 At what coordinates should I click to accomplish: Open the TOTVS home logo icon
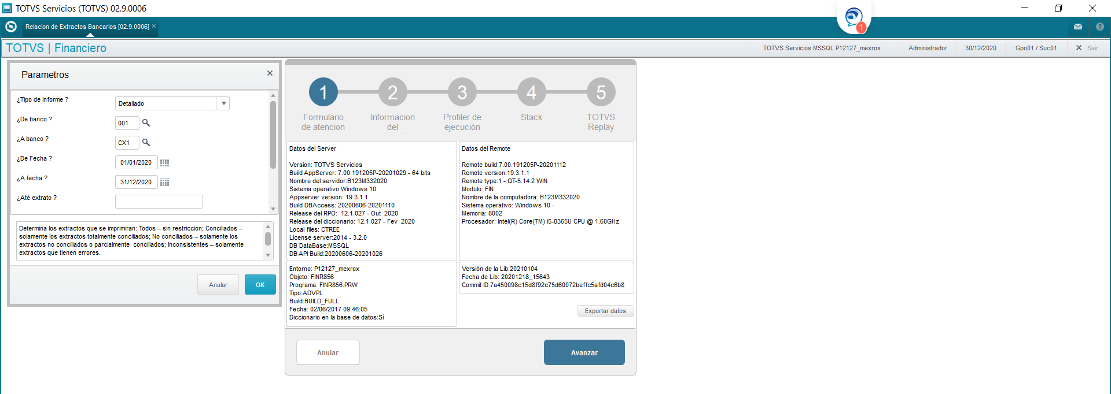pos(10,27)
